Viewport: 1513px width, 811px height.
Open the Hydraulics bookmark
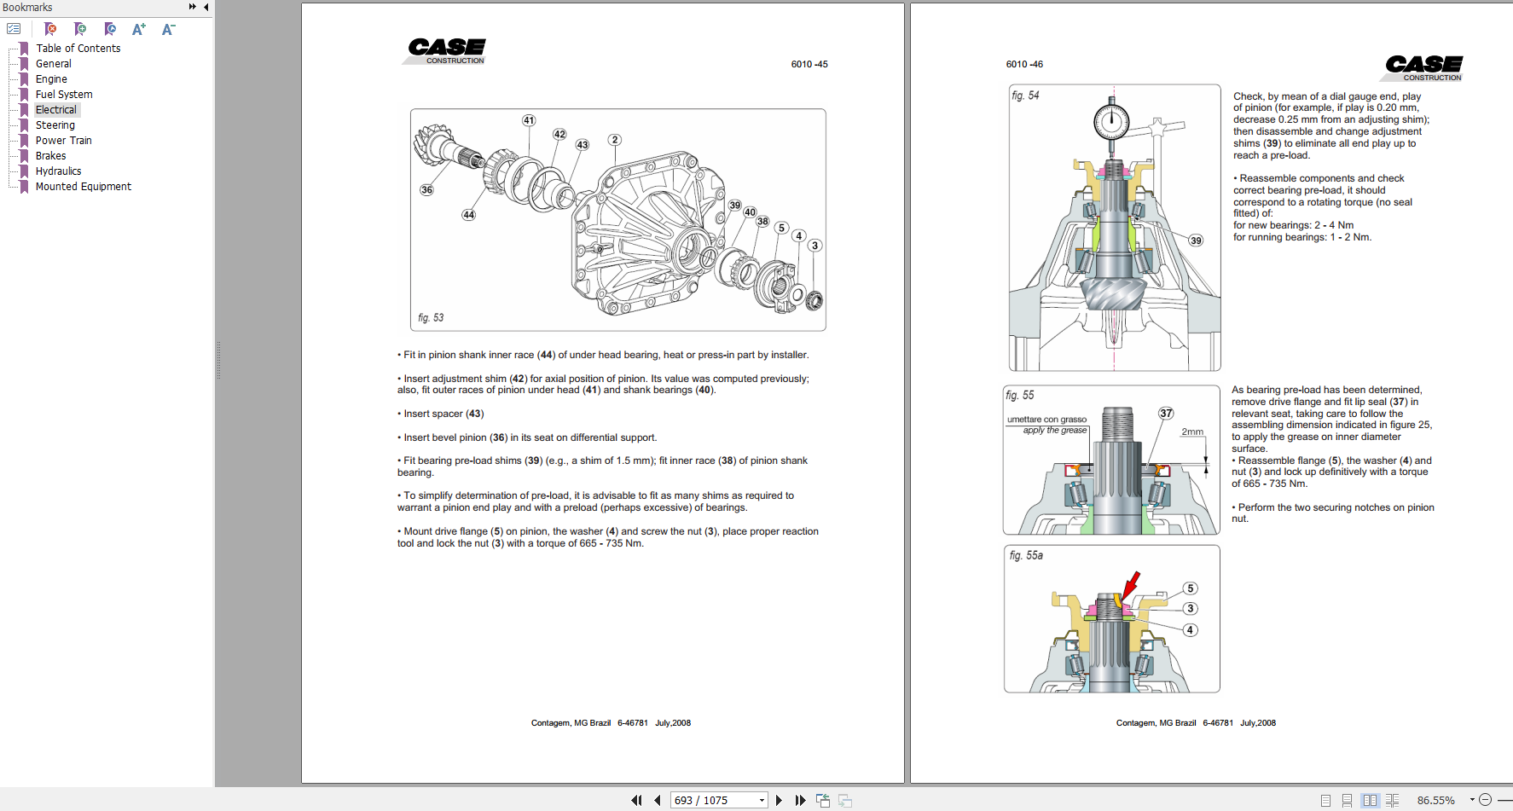tap(58, 171)
